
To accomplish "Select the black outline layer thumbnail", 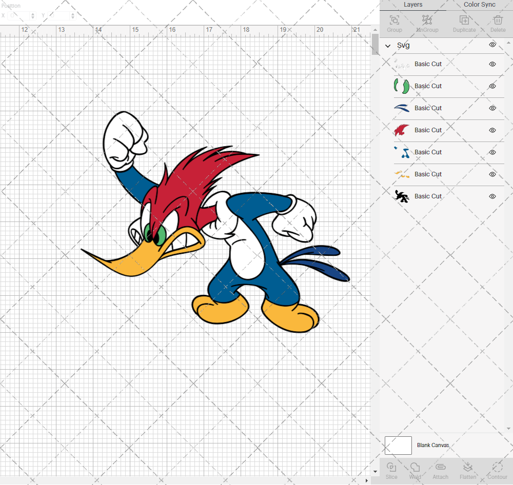I will (402, 196).
